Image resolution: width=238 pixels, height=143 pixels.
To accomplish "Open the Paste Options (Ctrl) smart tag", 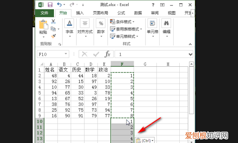I will click(145, 140).
